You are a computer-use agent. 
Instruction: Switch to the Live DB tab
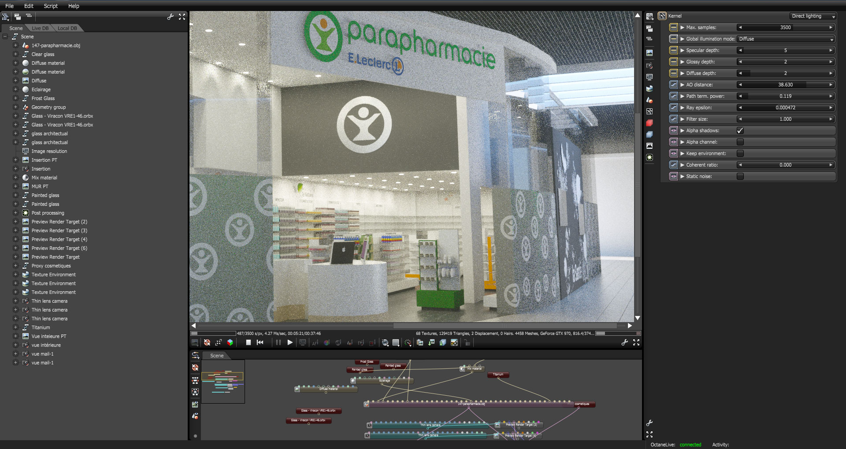click(x=40, y=28)
